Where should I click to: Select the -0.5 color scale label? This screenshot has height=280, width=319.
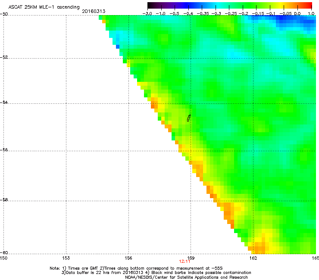[175, 14]
